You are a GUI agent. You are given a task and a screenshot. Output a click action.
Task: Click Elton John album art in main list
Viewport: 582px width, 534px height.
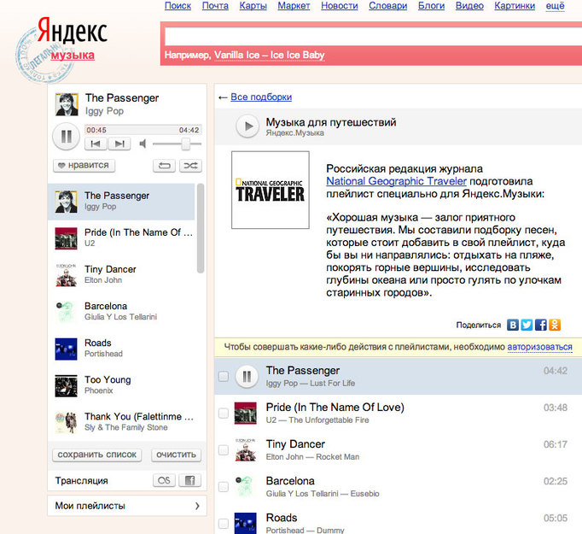(x=246, y=450)
